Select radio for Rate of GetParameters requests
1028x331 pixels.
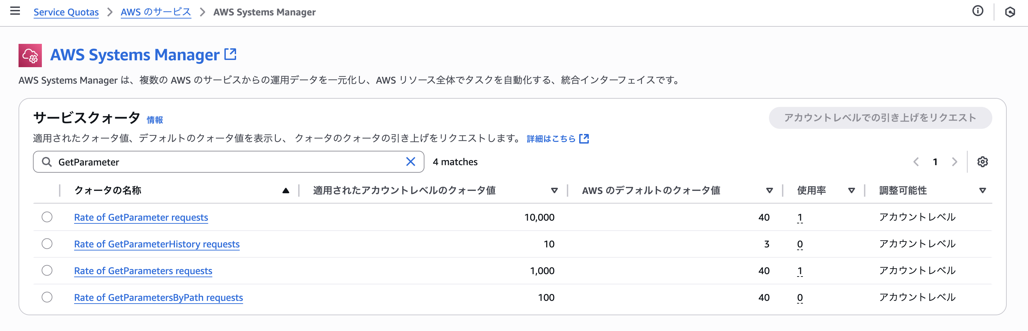pos(47,270)
